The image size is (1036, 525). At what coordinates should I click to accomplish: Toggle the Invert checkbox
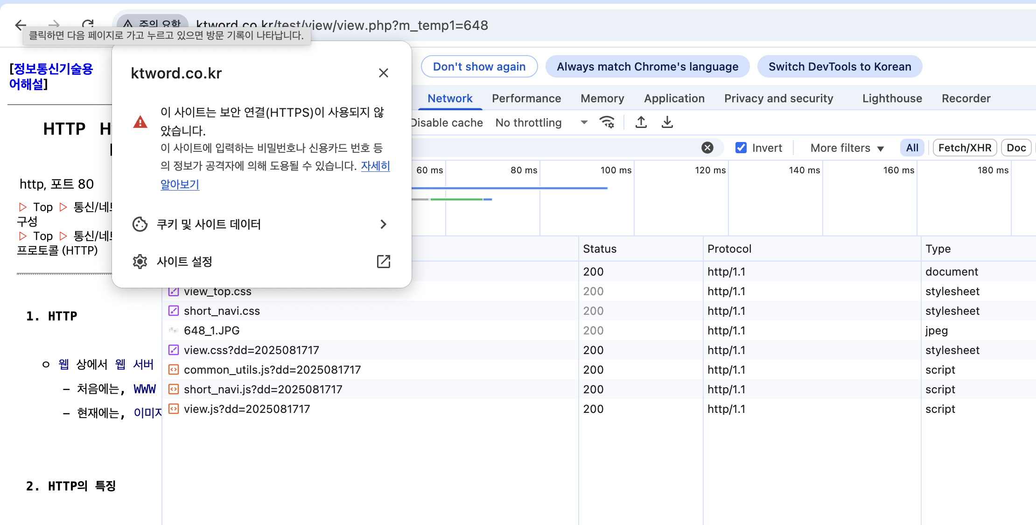point(741,148)
